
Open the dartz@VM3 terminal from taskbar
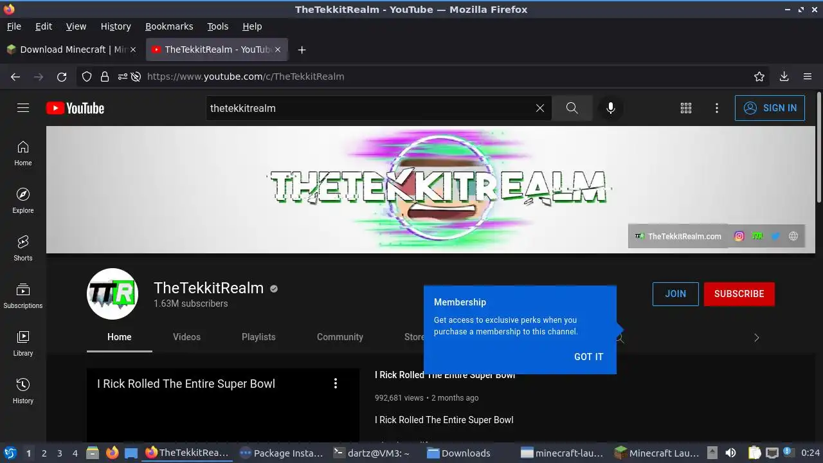[x=373, y=453]
